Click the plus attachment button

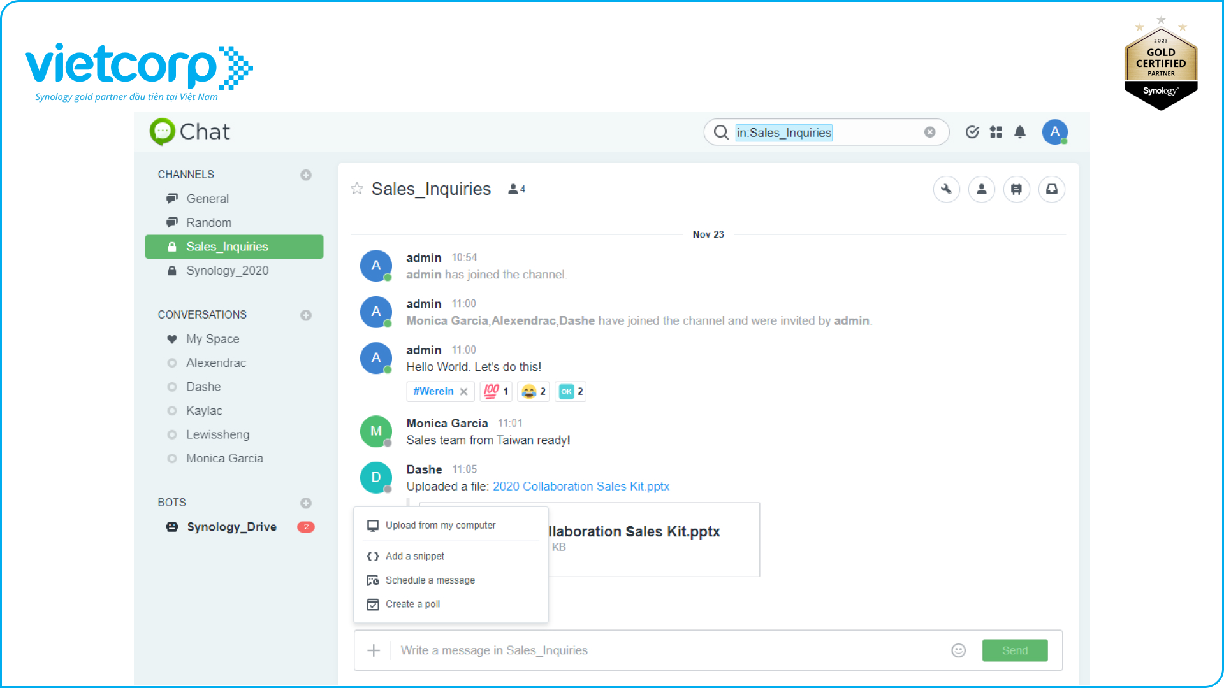click(374, 650)
